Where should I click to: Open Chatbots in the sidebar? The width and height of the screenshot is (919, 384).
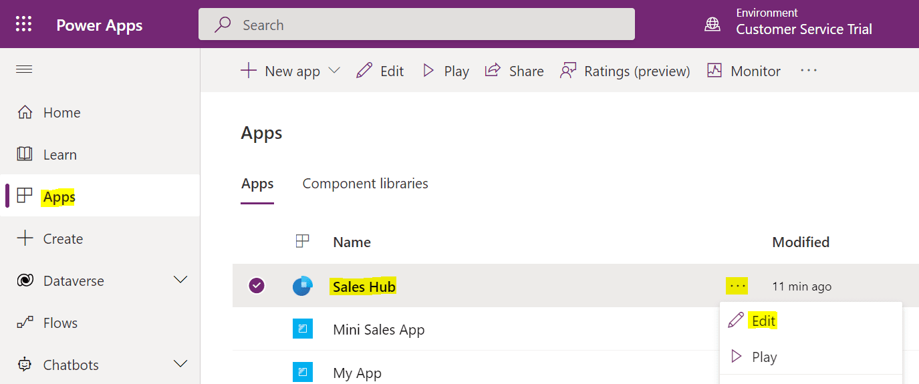(x=71, y=365)
